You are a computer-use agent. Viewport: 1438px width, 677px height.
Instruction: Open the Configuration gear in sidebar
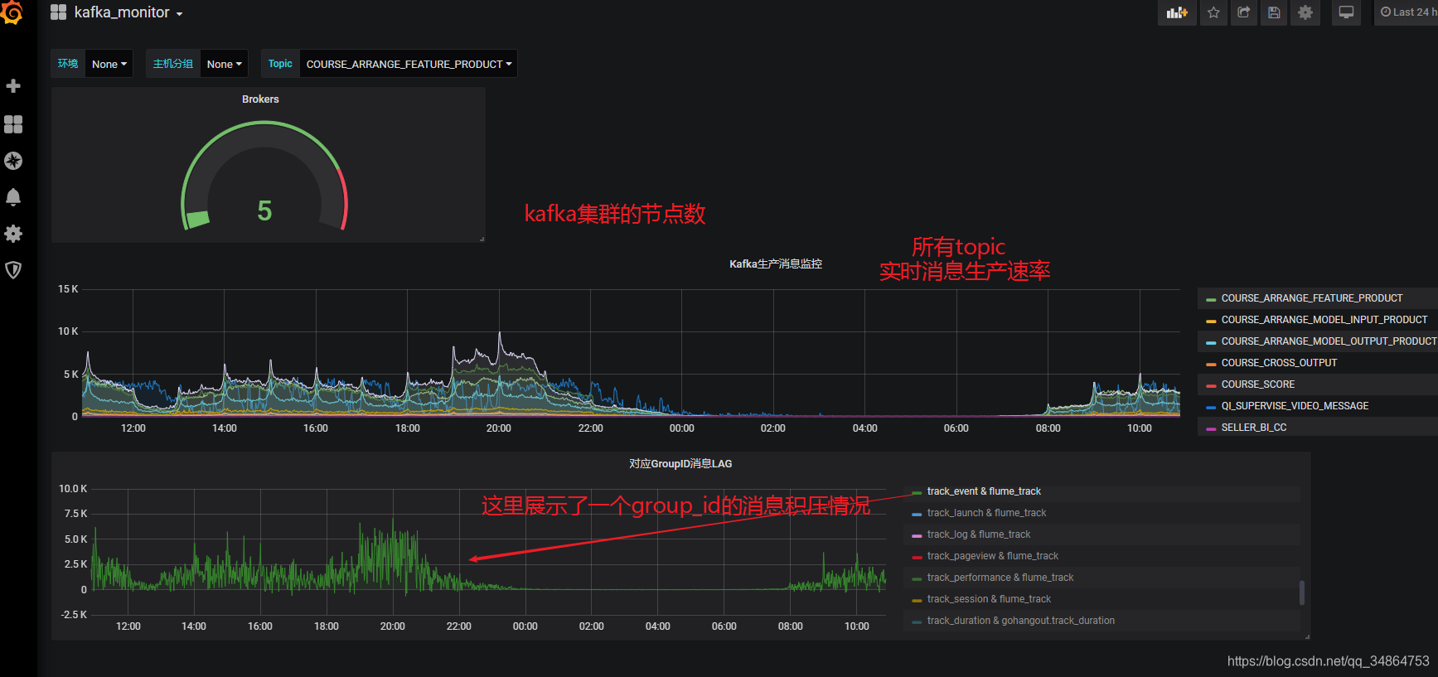click(13, 234)
